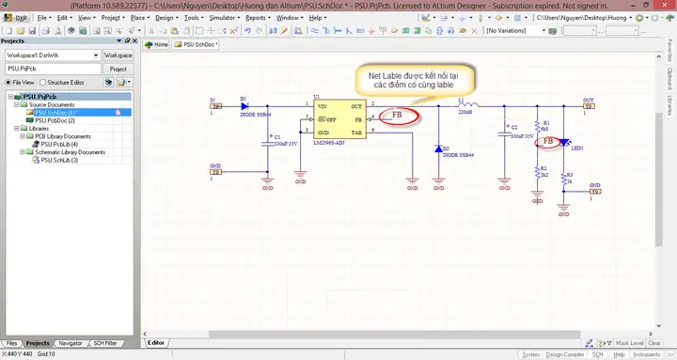Collapse the Source Documents folder
The height and width of the screenshot is (360, 677).
click(x=17, y=105)
